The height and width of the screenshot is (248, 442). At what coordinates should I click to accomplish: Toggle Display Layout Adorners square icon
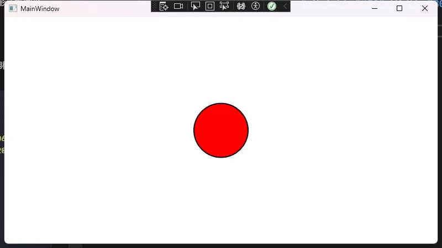point(210,6)
